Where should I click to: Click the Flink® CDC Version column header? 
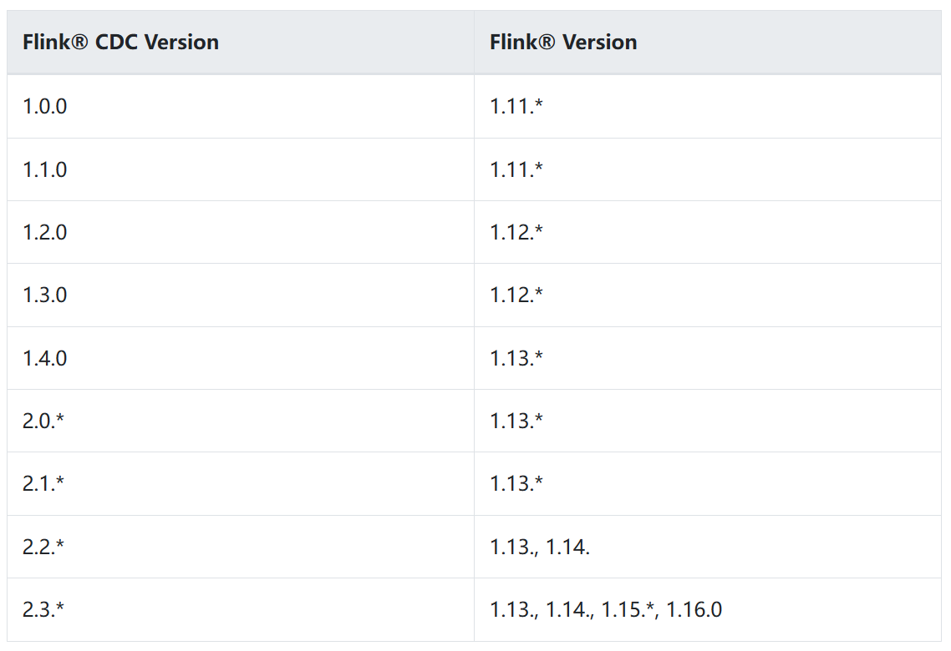(x=241, y=43)
